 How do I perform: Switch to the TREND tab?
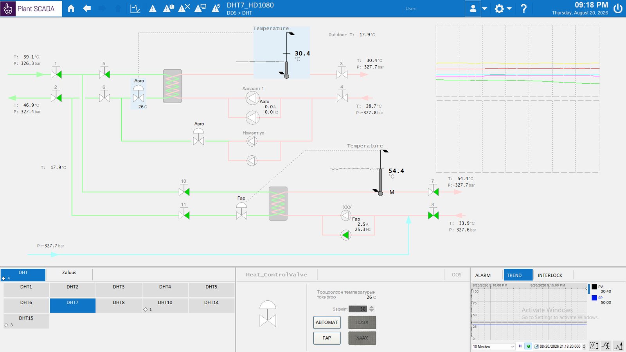point(518,275)
